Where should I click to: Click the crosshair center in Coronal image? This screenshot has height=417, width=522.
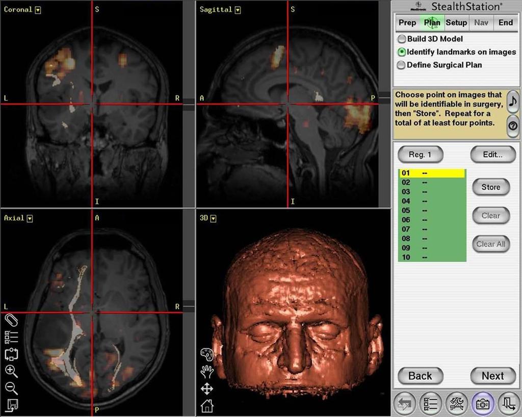[x=92, y=104]
